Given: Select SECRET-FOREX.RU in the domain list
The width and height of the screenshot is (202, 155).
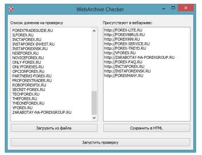Looking at the screenshot, I should pos(29,90).
